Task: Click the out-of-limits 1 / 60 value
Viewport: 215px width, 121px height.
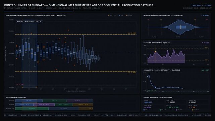Action: pos(192,108)
